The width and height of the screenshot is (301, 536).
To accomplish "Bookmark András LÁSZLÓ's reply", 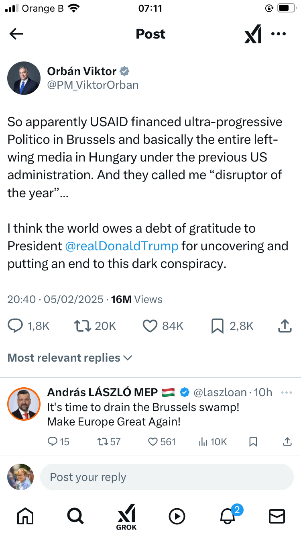I will pos(253,442).
